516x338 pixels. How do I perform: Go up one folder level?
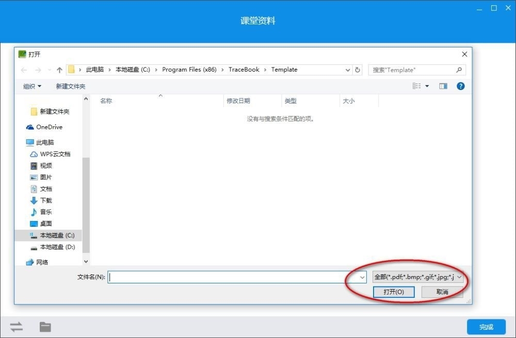[x=59, y=70]
